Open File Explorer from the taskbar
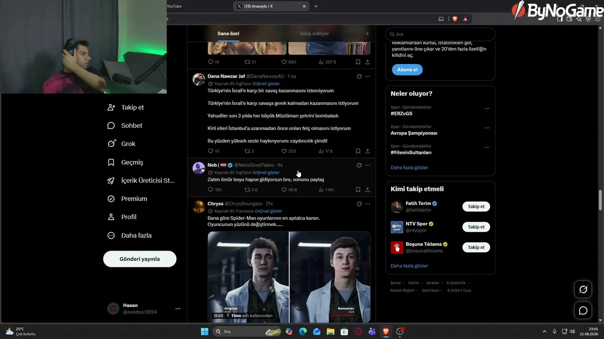This screenshot has height=339, width=604. 330,331
